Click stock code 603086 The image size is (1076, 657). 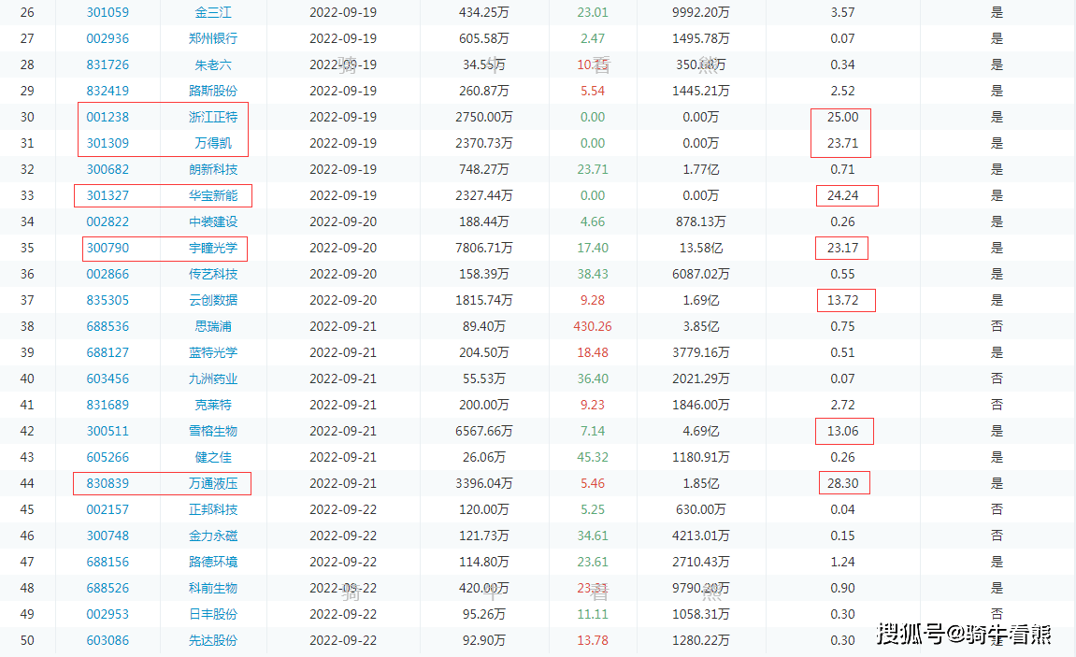108,640
